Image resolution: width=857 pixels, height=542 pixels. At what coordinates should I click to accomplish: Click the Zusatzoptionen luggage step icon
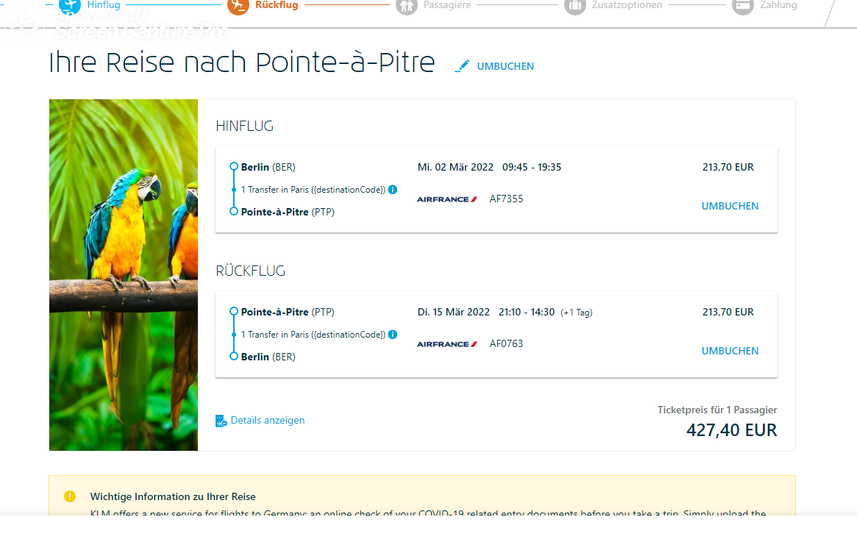[575, 6]
